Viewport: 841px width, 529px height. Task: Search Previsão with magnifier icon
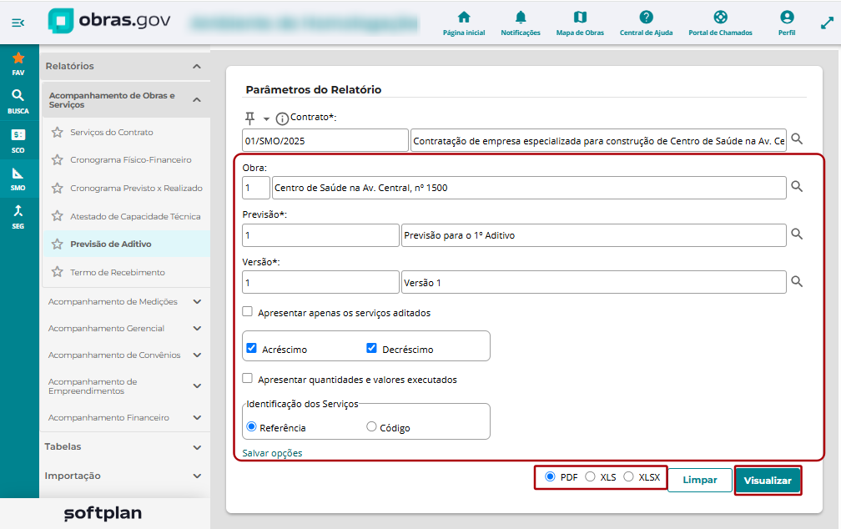tap(797, 234)
